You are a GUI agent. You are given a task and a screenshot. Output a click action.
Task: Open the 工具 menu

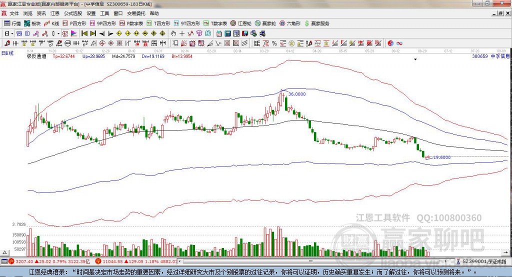click(104, 13)
